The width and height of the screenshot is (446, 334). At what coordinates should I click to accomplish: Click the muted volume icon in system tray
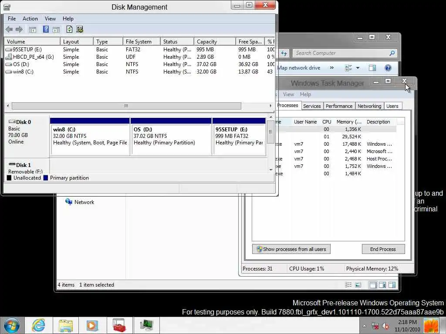386,326
